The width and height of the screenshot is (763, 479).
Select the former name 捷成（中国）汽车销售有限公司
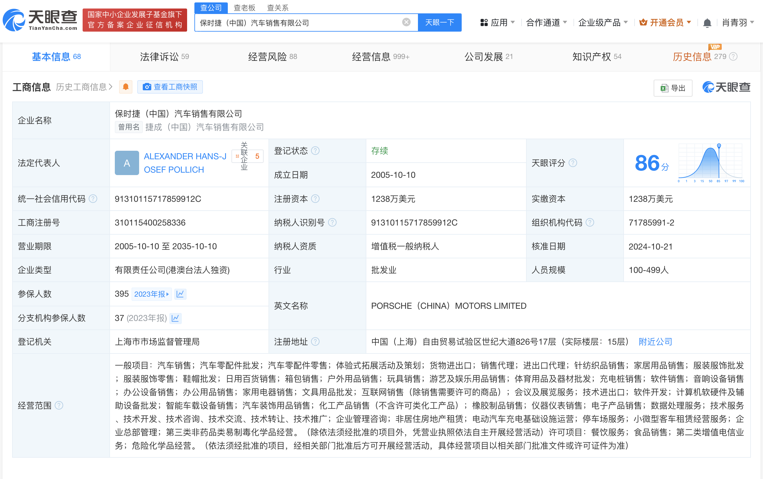[204, 127]
